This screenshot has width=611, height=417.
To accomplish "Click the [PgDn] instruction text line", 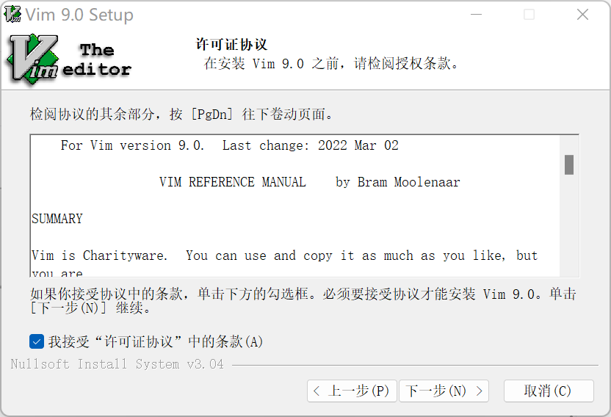I will [x=181, y=115].
